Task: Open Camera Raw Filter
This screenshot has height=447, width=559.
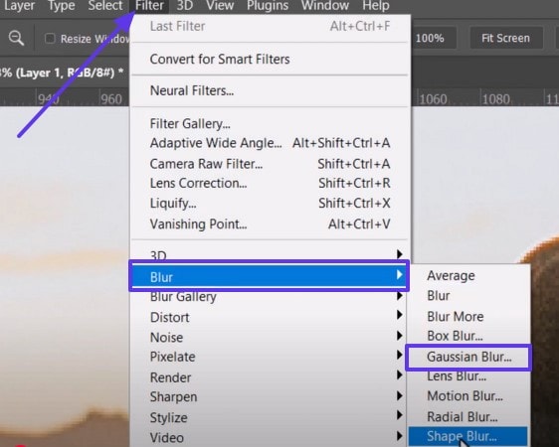Action: pos(271,164)
